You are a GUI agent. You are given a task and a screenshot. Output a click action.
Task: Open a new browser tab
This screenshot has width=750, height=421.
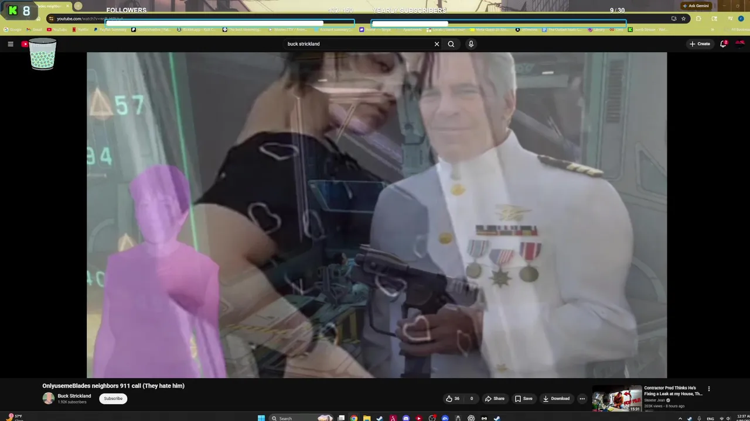78,6
